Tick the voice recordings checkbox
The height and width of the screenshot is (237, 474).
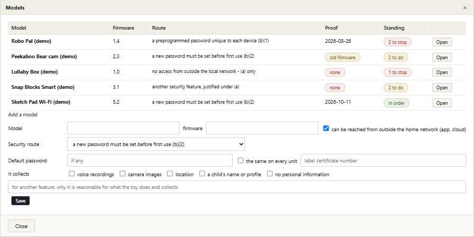tap(71, 174)
